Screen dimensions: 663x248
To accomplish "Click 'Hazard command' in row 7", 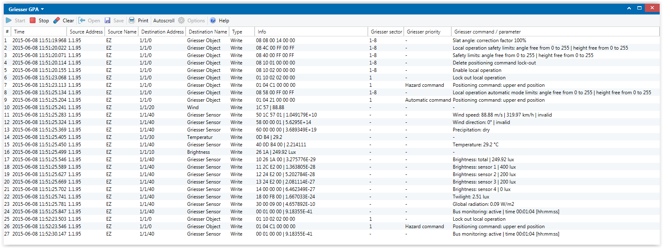I will [425, 85].
